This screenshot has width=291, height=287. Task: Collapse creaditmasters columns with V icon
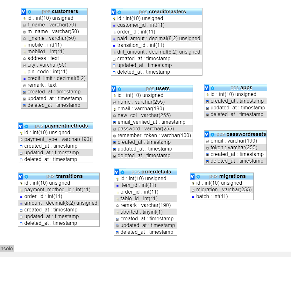pos(113,12)
